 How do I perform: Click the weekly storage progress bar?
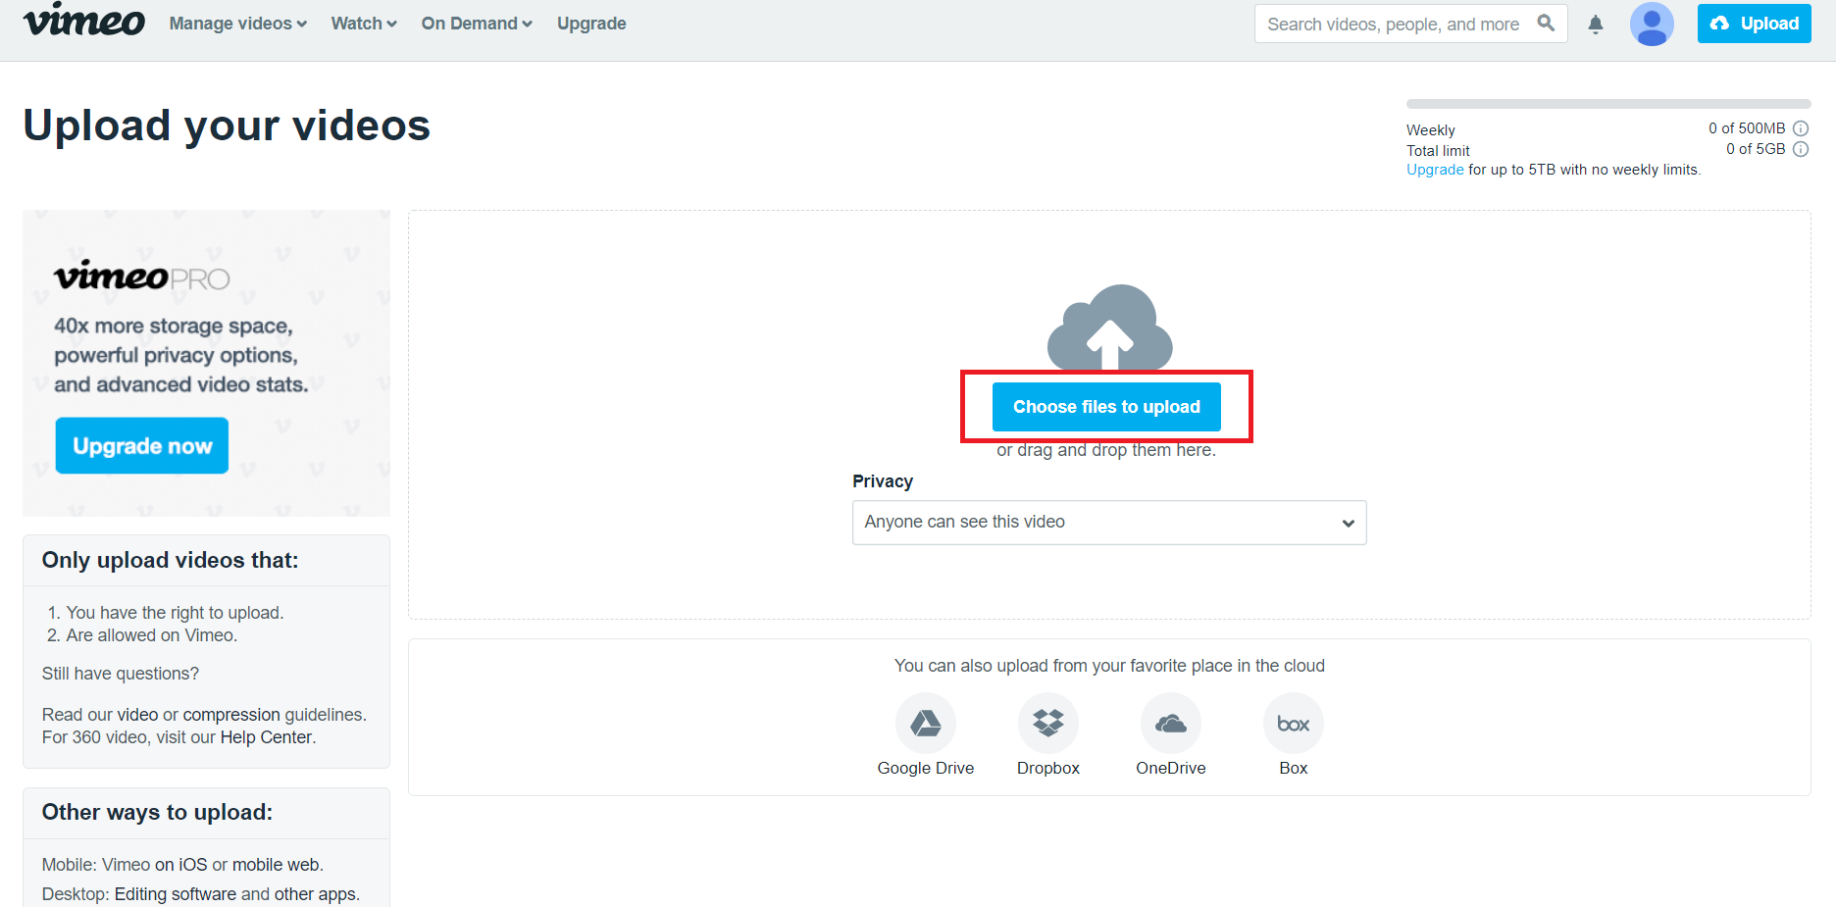(x=1608, y=104)
